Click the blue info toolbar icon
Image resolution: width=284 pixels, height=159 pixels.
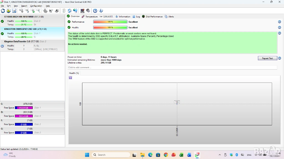pyautogui.click(x=101, y=11)
